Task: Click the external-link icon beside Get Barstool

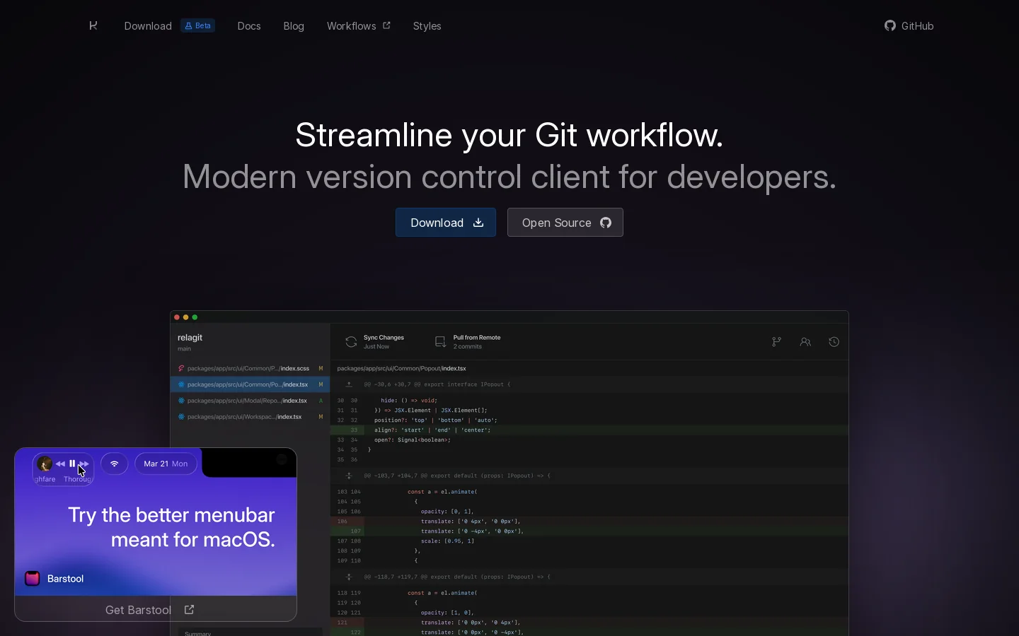Action: coord(189,609)
